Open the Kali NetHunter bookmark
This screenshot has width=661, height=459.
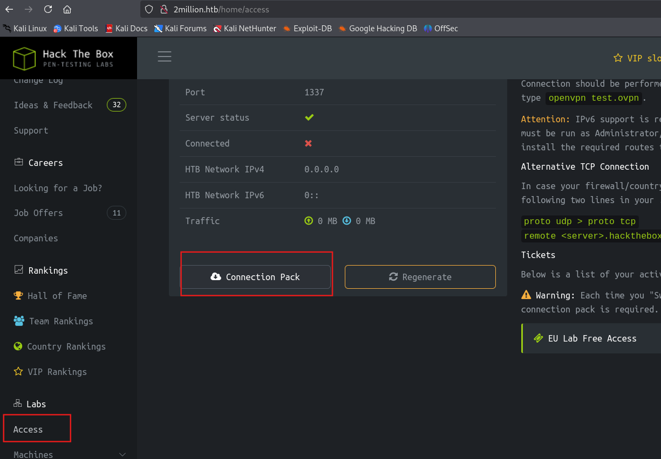pos(244,29)
